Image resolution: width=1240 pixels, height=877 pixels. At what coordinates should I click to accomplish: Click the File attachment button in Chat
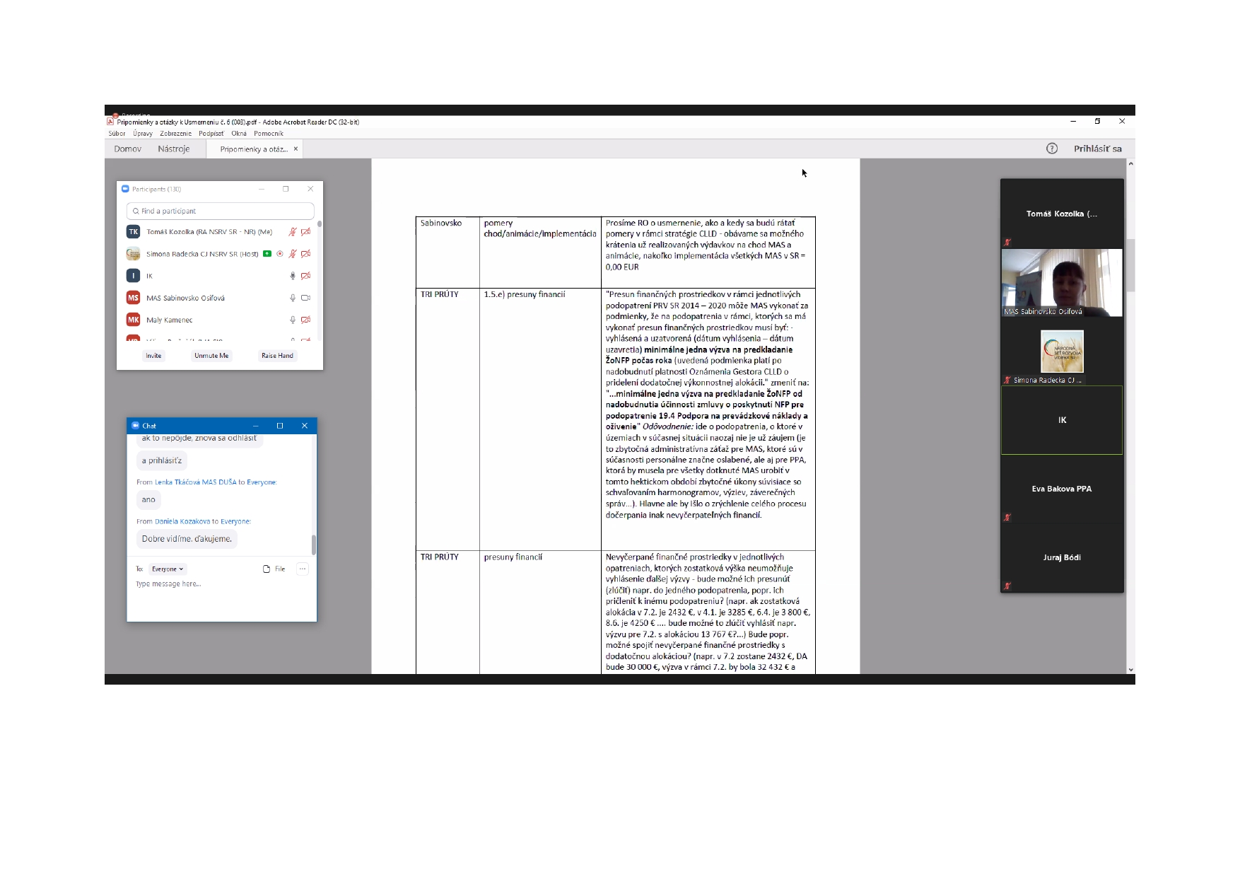click(x=274, y=569)
